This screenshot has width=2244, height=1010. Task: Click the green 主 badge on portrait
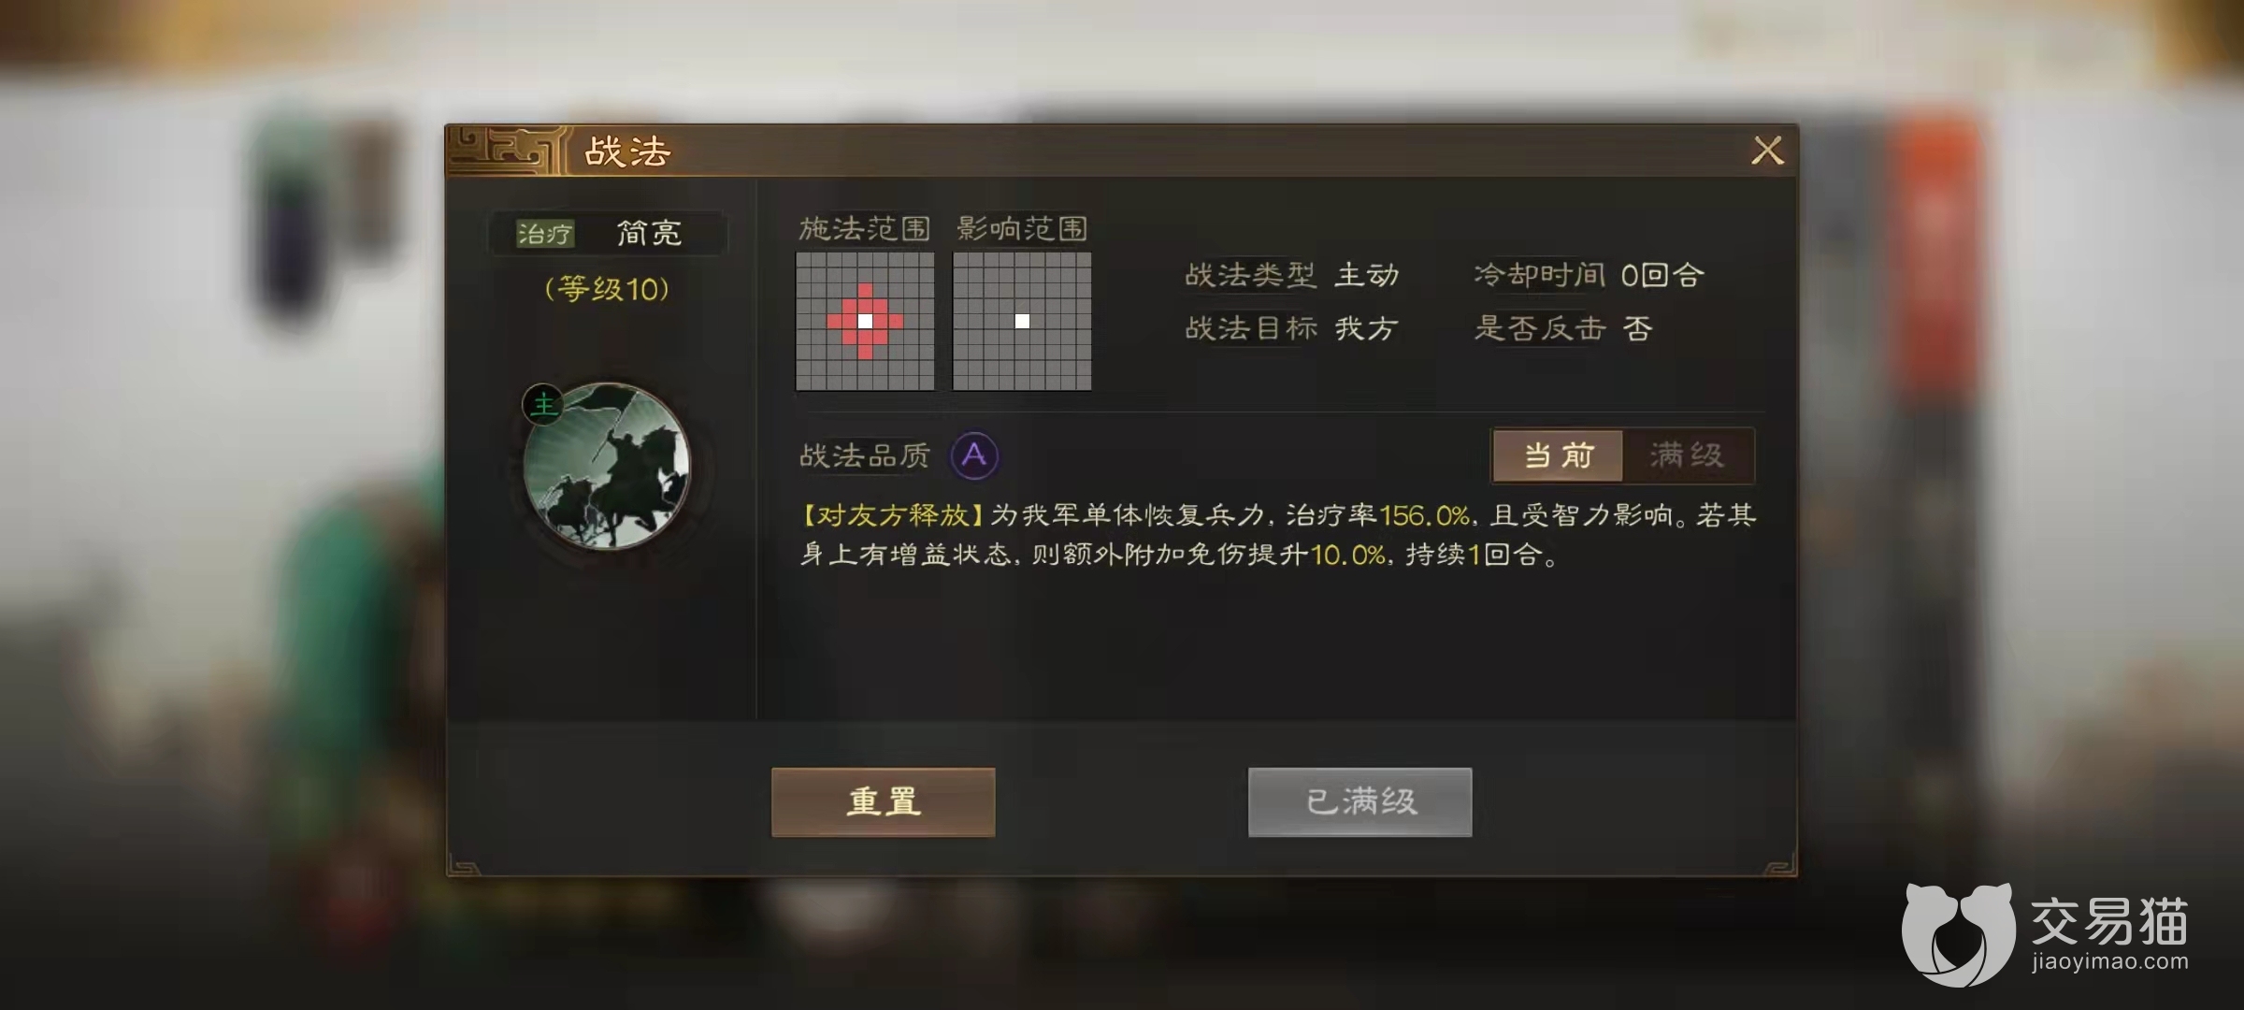click(543, 405)
